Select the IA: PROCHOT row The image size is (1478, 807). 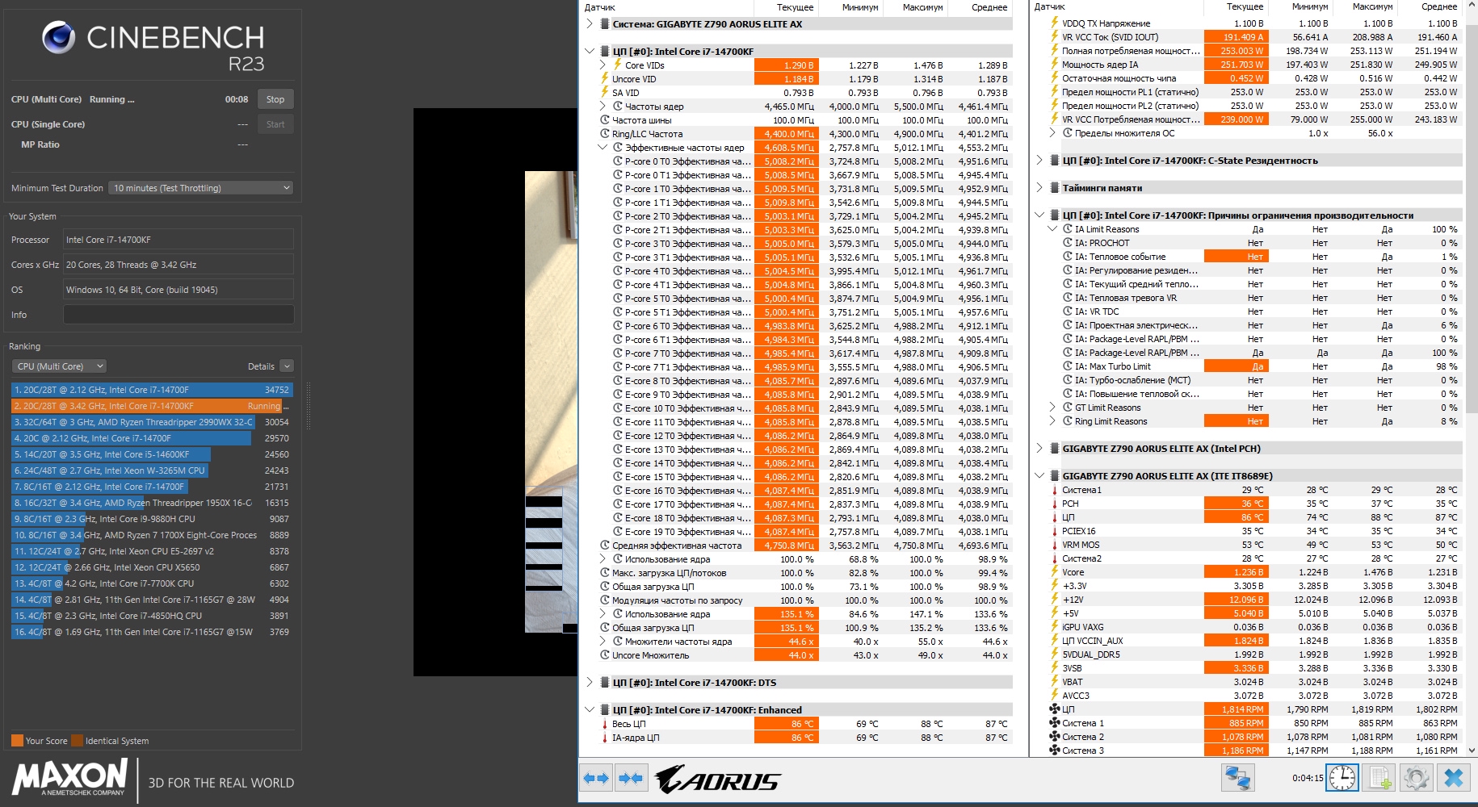click(x=1247, y=243)
